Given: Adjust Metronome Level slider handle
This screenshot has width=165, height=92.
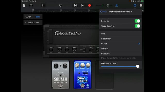Looking at the screenshot, I should coord(138,66).
